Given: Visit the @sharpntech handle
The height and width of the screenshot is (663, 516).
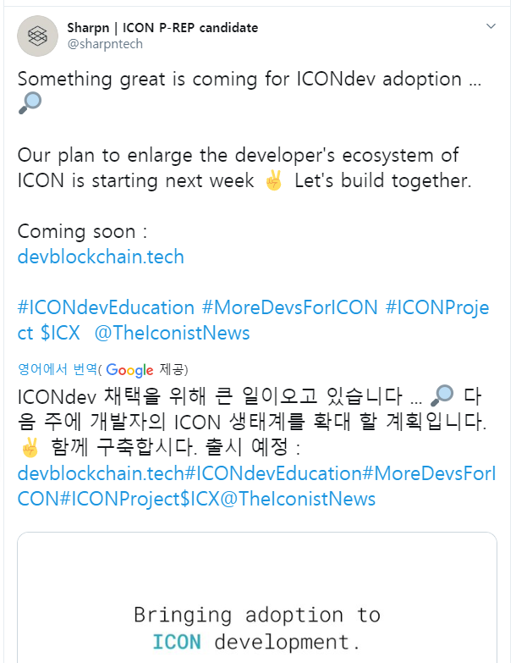Looking at the screenshot, I should coord(105,44).
